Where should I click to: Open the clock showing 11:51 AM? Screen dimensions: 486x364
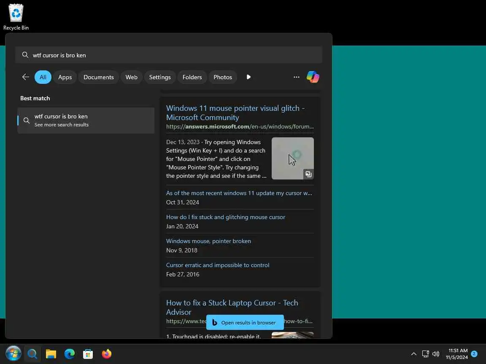457,353
